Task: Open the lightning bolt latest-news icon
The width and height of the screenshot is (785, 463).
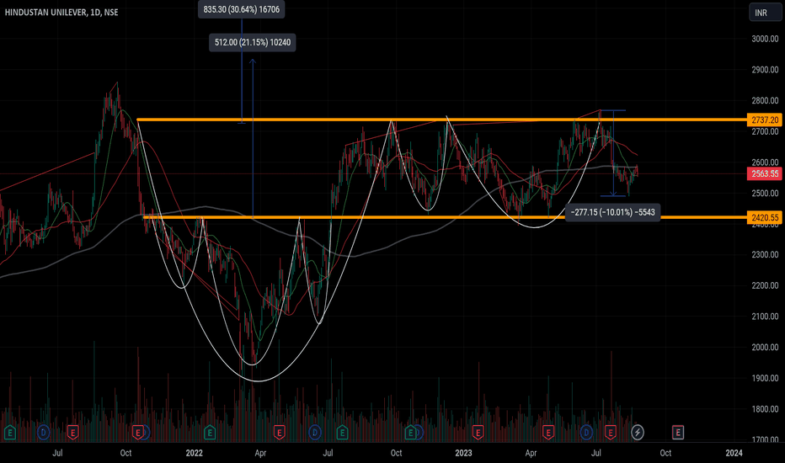Action: coord(638,432)
